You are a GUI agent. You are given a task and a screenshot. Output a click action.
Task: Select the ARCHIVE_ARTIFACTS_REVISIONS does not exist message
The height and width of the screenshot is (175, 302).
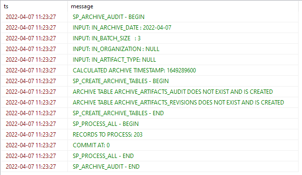(183, 103)
